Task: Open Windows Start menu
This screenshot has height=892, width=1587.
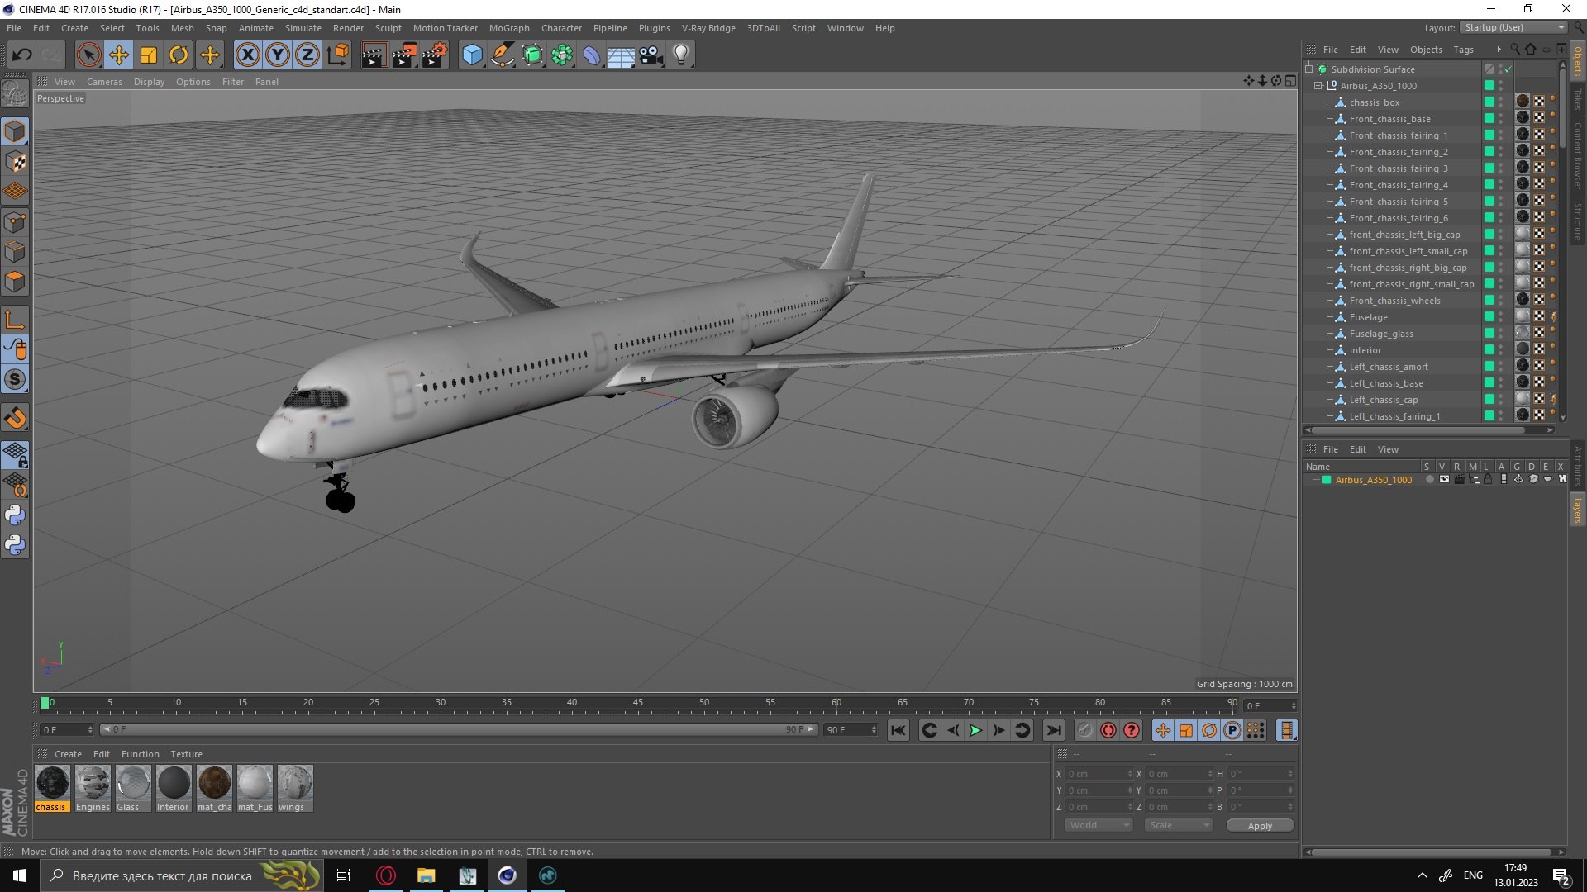Action: [20, 875]
